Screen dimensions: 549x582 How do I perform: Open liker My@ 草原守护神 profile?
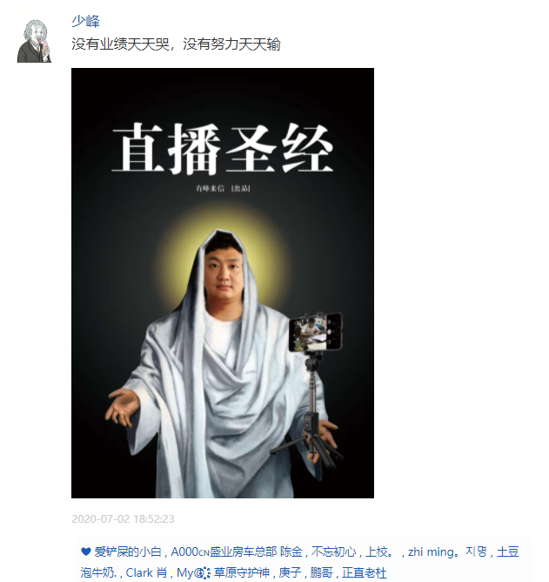pyautogui.click(x=223, y=572)
